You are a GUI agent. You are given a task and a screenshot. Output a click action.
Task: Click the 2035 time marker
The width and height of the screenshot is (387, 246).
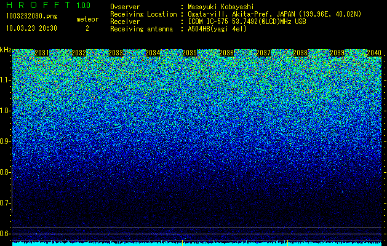click(190, 53)
